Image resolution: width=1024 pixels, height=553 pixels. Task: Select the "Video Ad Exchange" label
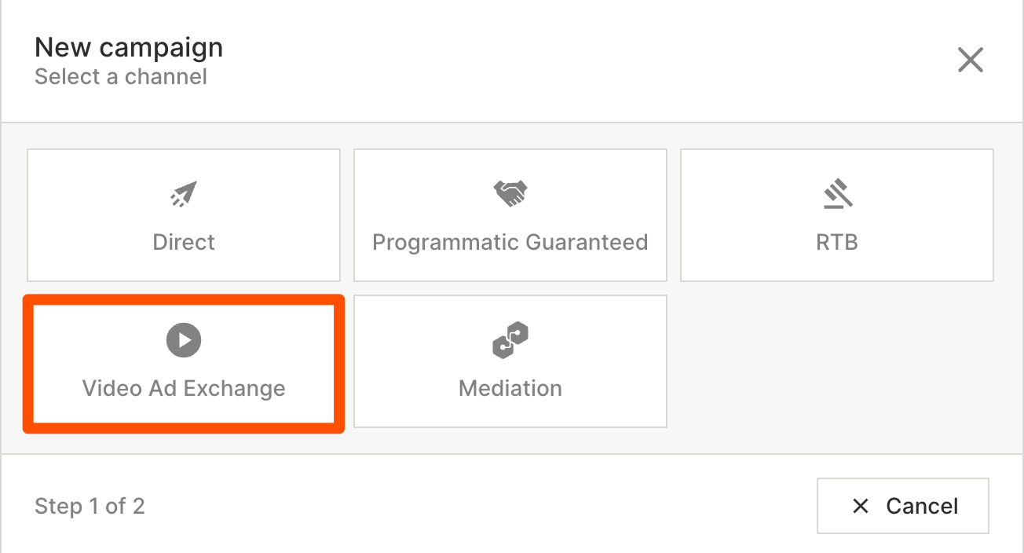click(x=184, y=388)
